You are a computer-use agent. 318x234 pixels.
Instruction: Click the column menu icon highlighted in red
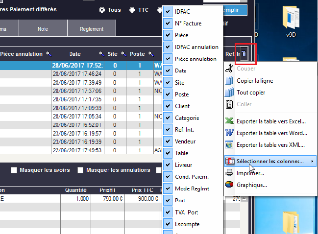click(245, 54)
